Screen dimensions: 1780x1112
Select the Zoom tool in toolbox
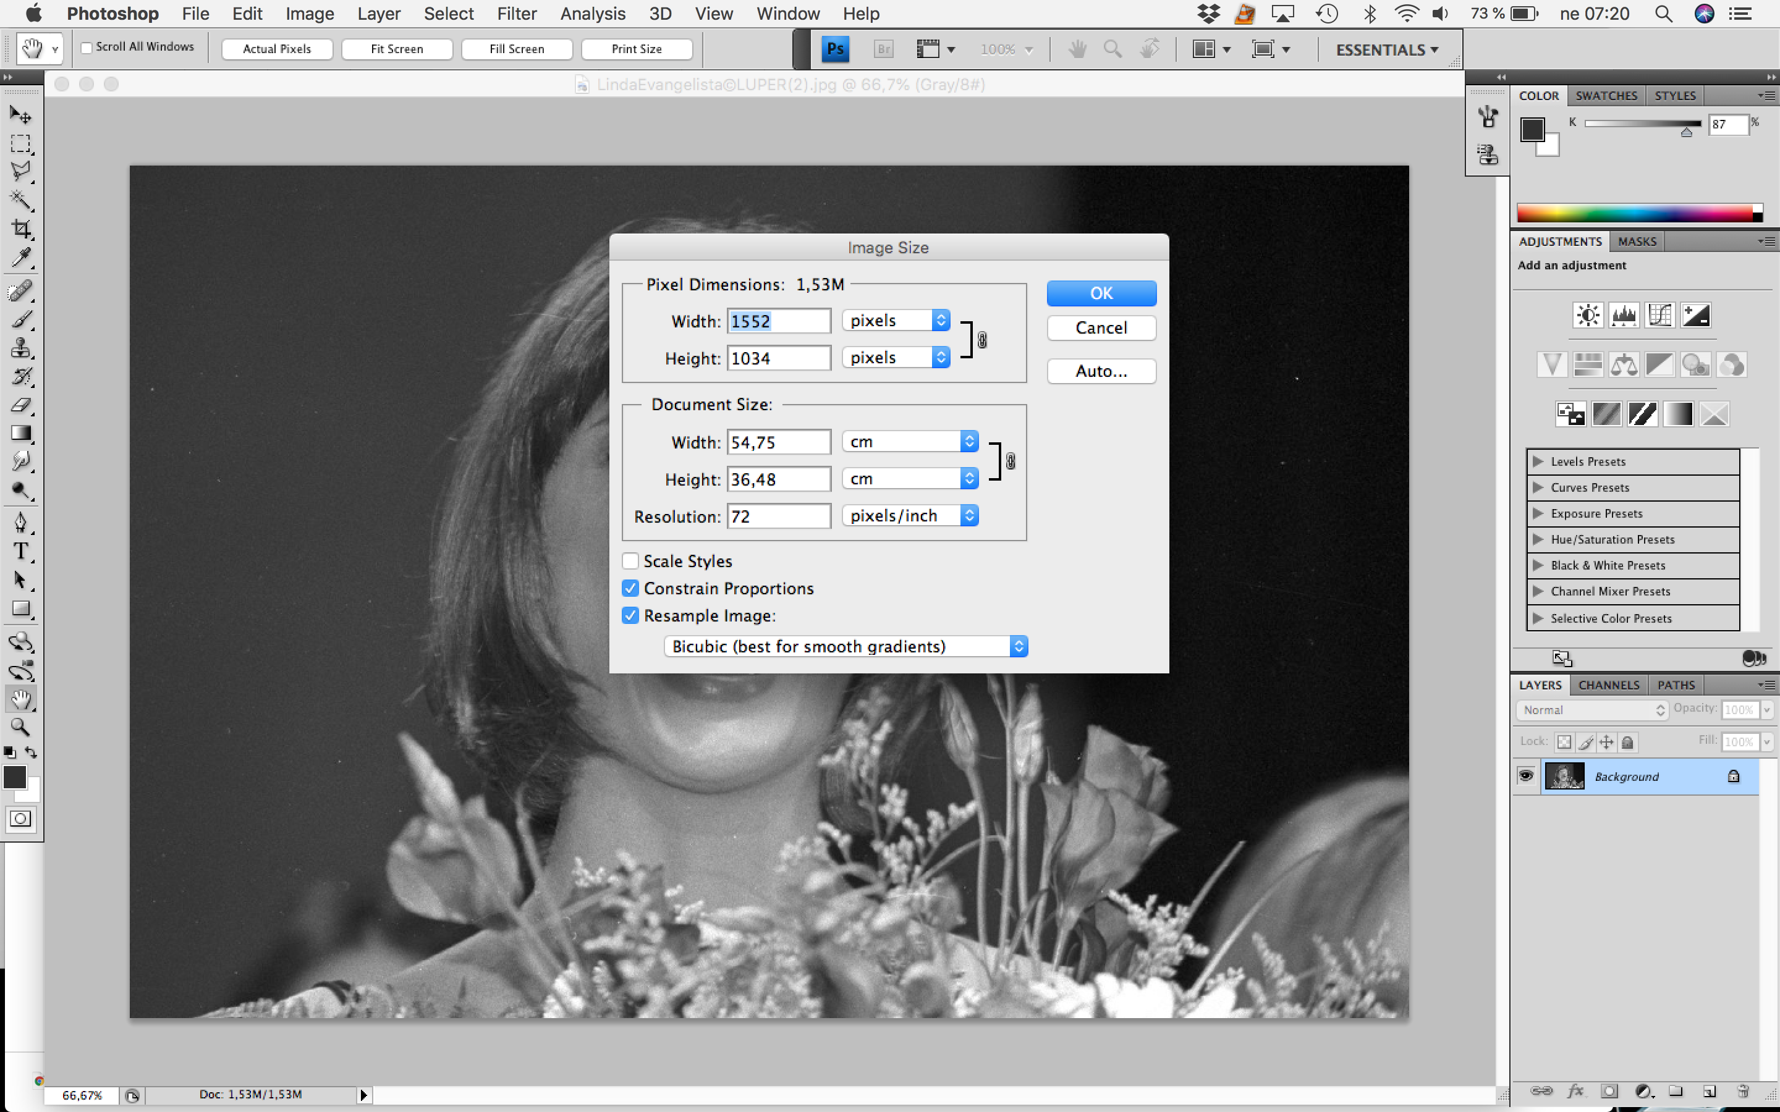[x=20, y=727]
